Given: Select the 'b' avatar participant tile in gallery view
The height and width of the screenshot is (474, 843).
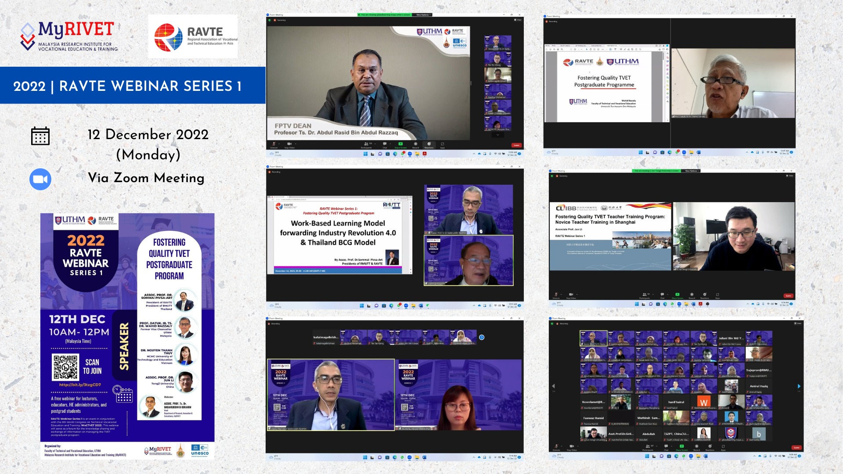Looking at the screenshot, I should [759, 434].
